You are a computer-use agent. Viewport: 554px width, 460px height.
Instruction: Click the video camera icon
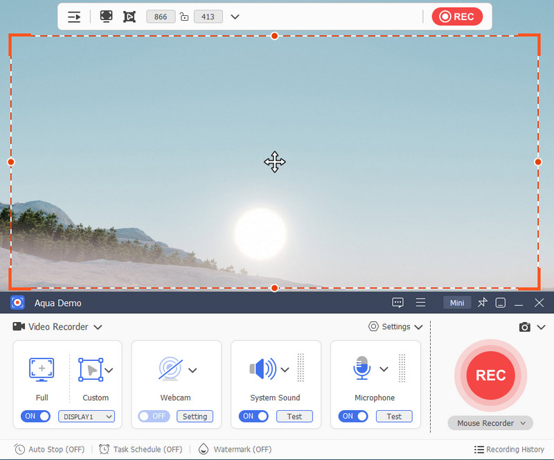(19, 326)
